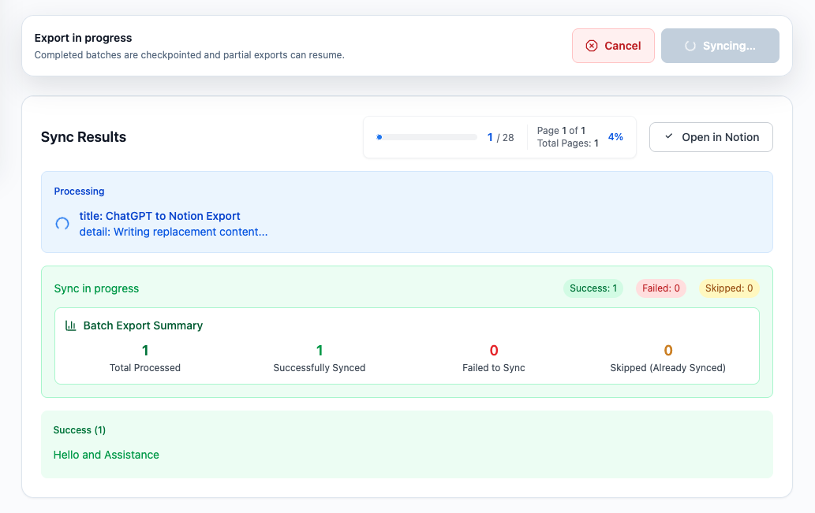
Task: Click the checkmark icon in Open in Notion
Action: click(x=669, y=136)
